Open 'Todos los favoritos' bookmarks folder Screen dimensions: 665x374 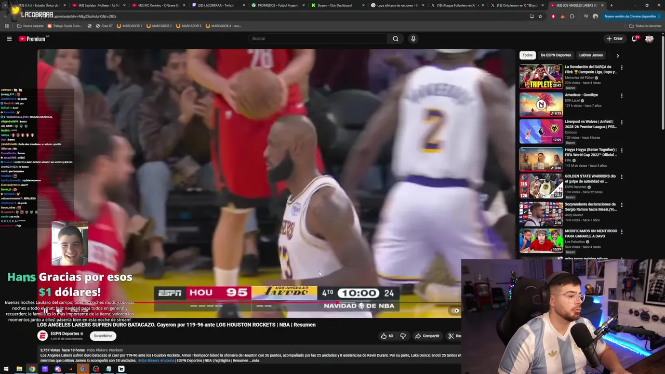tap(645, 25)
